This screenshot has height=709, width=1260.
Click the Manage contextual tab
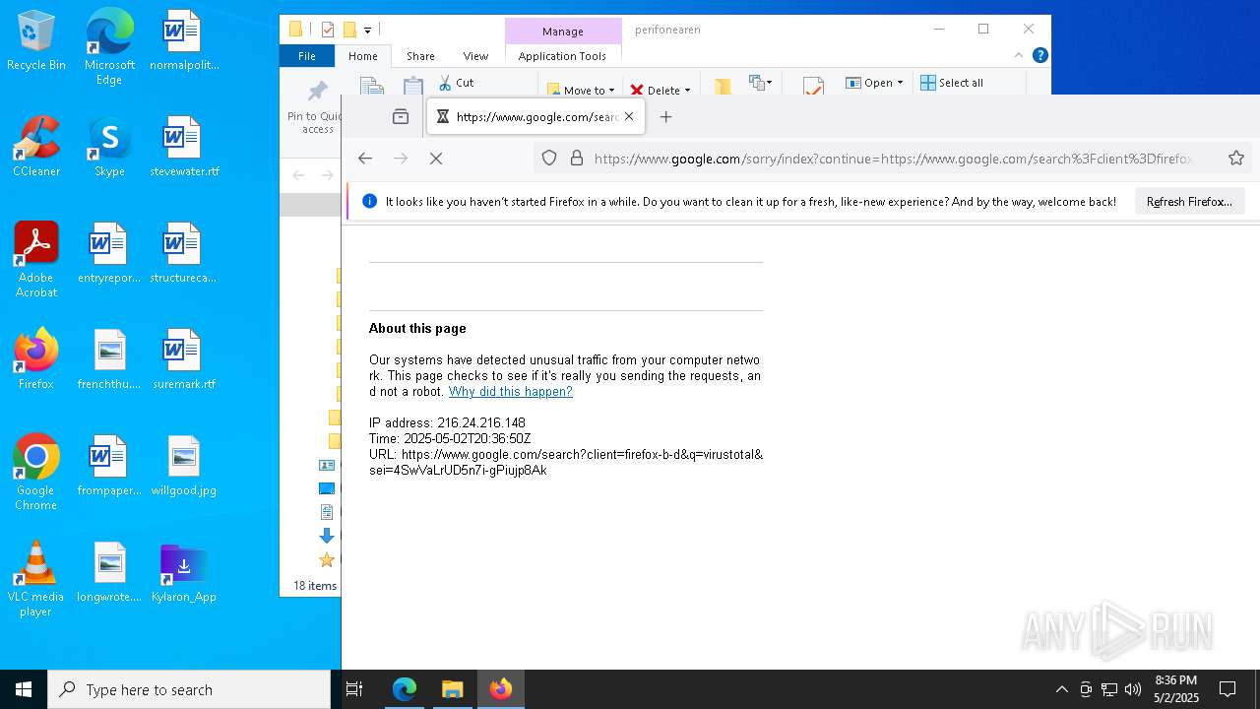[x=562, y=32]
